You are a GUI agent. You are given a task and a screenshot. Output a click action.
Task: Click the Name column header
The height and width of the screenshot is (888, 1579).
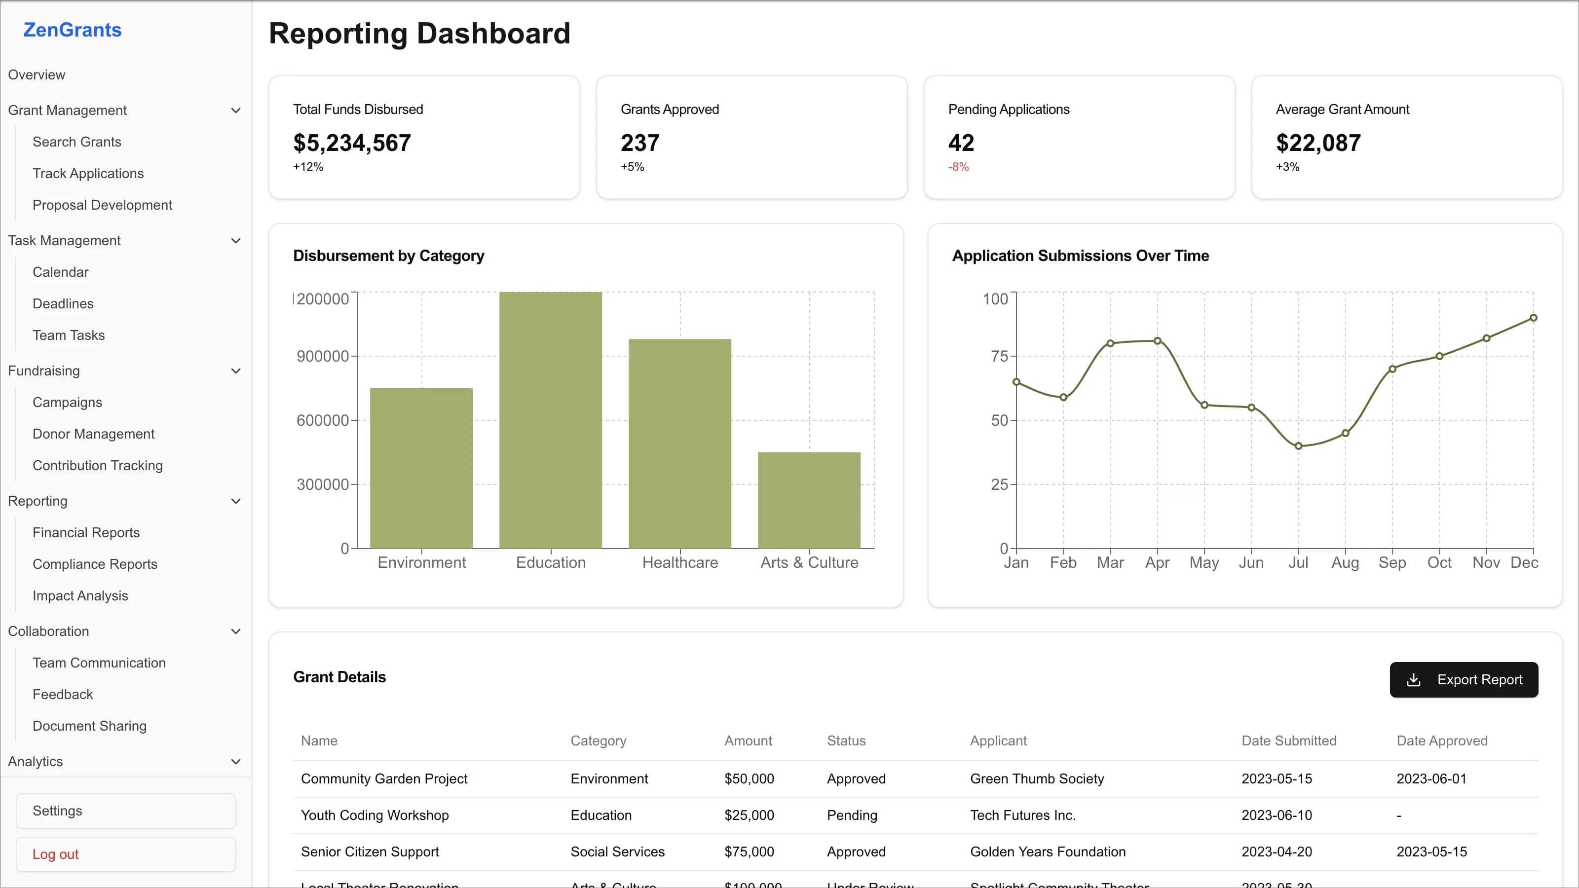click(319, 740)
